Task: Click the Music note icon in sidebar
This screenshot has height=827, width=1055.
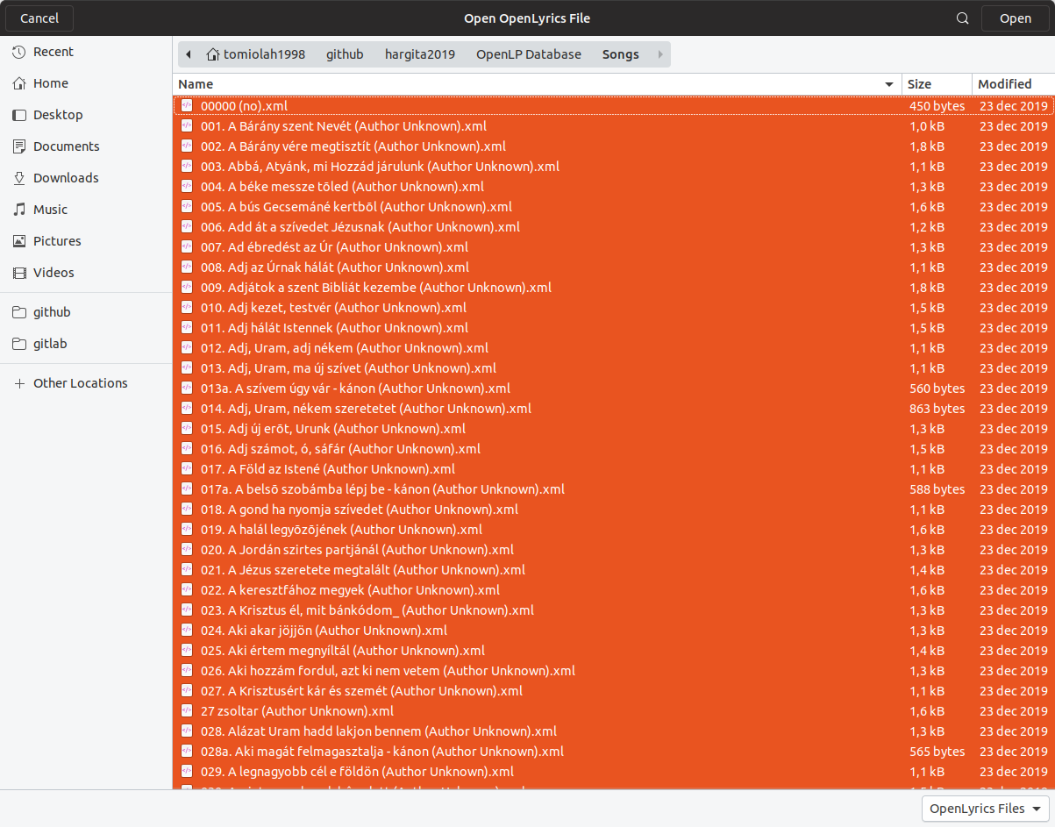Action: [x=19, y=210]
